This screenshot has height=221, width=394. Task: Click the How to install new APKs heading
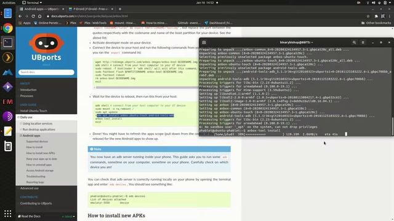click(x=116, y=215)
